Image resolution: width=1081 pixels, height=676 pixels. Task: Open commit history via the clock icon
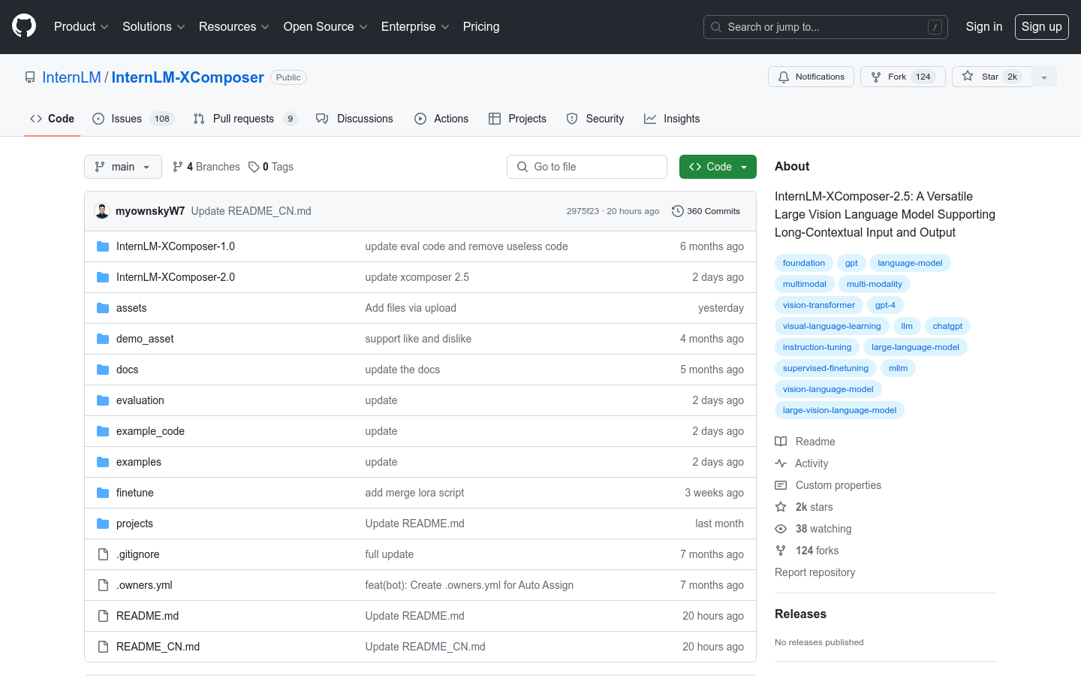(x=678, y=211)
